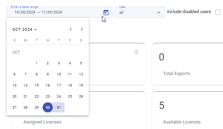
Task: Expand the OCT 2024 month selector
Action: click(x=25, y=29)
